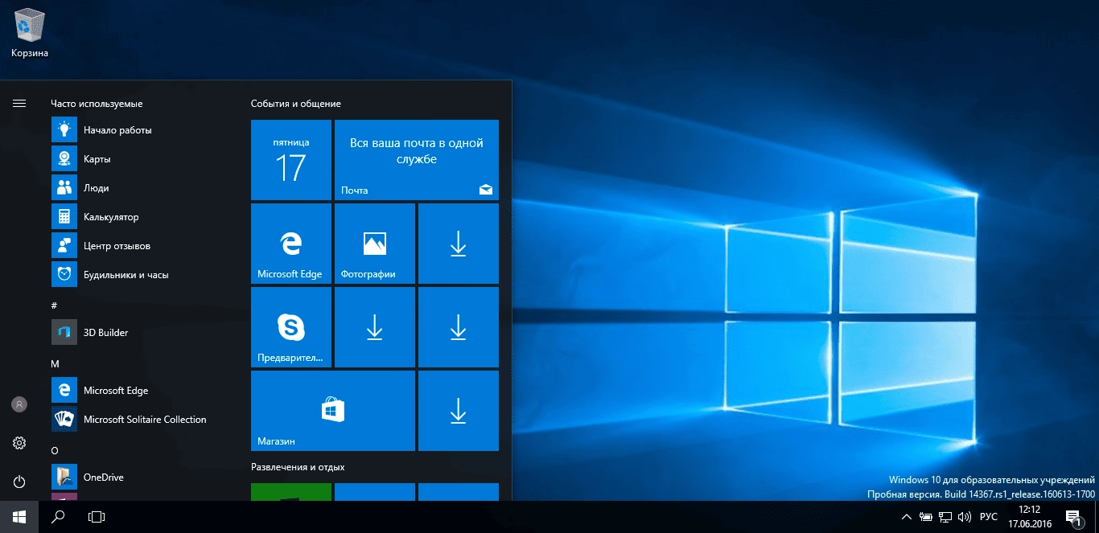The width and height of the screenshot is (1099, 533).
Task: Click download tile right of Магазин
Action: tap(459, 411)
